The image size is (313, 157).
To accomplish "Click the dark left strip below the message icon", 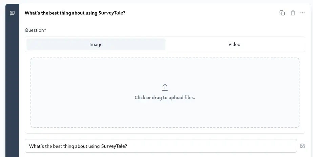I will [12, 85].
